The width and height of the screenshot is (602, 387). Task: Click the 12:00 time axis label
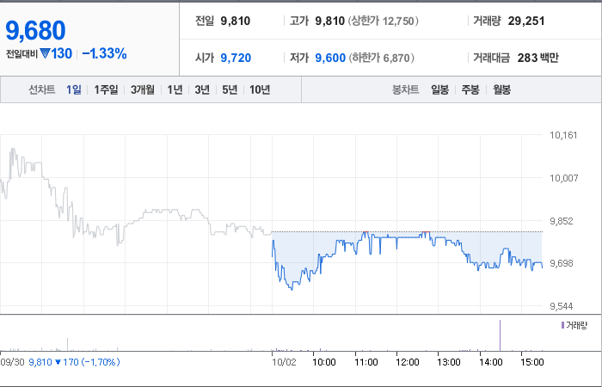point(408,362)
